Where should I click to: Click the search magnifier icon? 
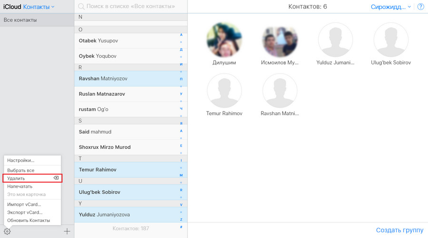click(81, 7)
